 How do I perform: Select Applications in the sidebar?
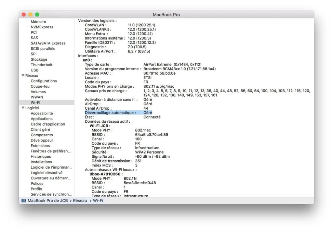point(41,119)
